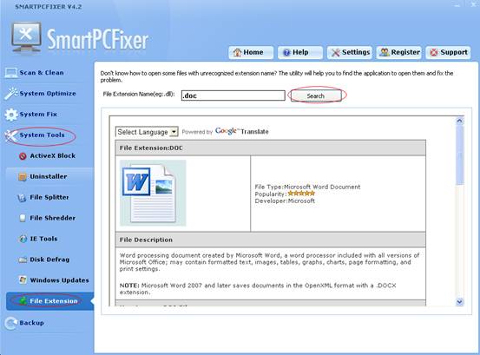Click the System Fix gear icon

tap(11, 115)
